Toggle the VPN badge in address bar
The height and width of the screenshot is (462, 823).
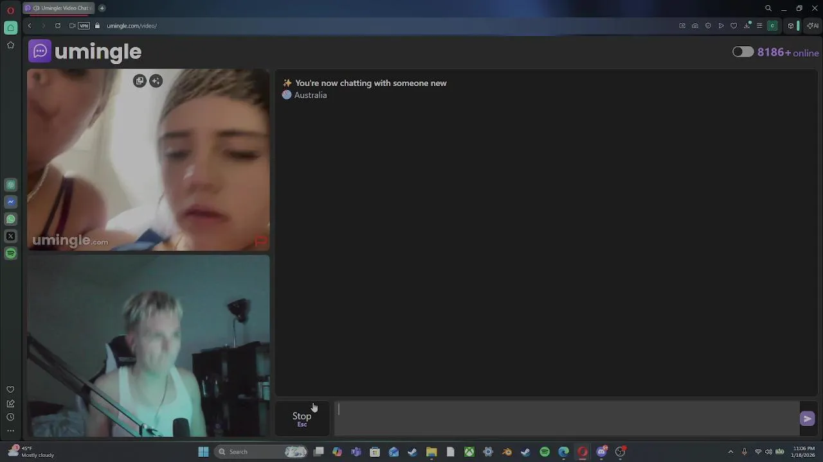point(84,26)
